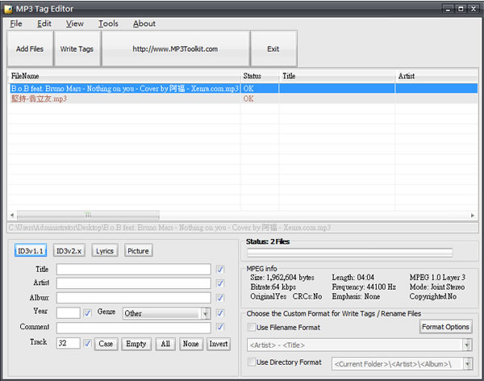Viewport: 484px width, 381px height.
Task: Click the Empty button
Action: (x=136, y=344)
